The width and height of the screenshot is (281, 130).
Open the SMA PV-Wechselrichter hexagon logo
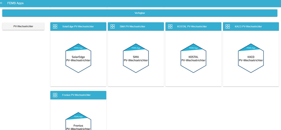(136, 58)
